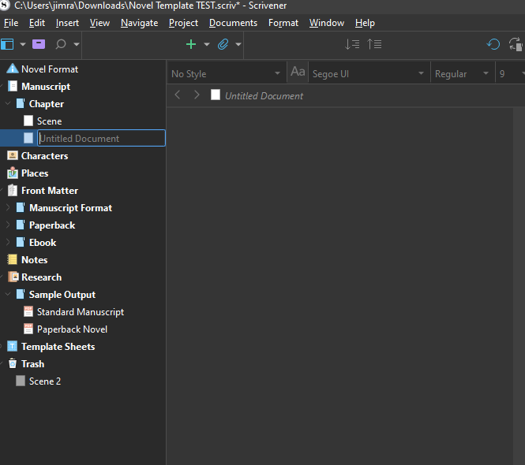The width and height of the screenshot is (525, 465).
Task: Click the purple Collections icon
Action: pyautogui.click(x=39, y=44)
